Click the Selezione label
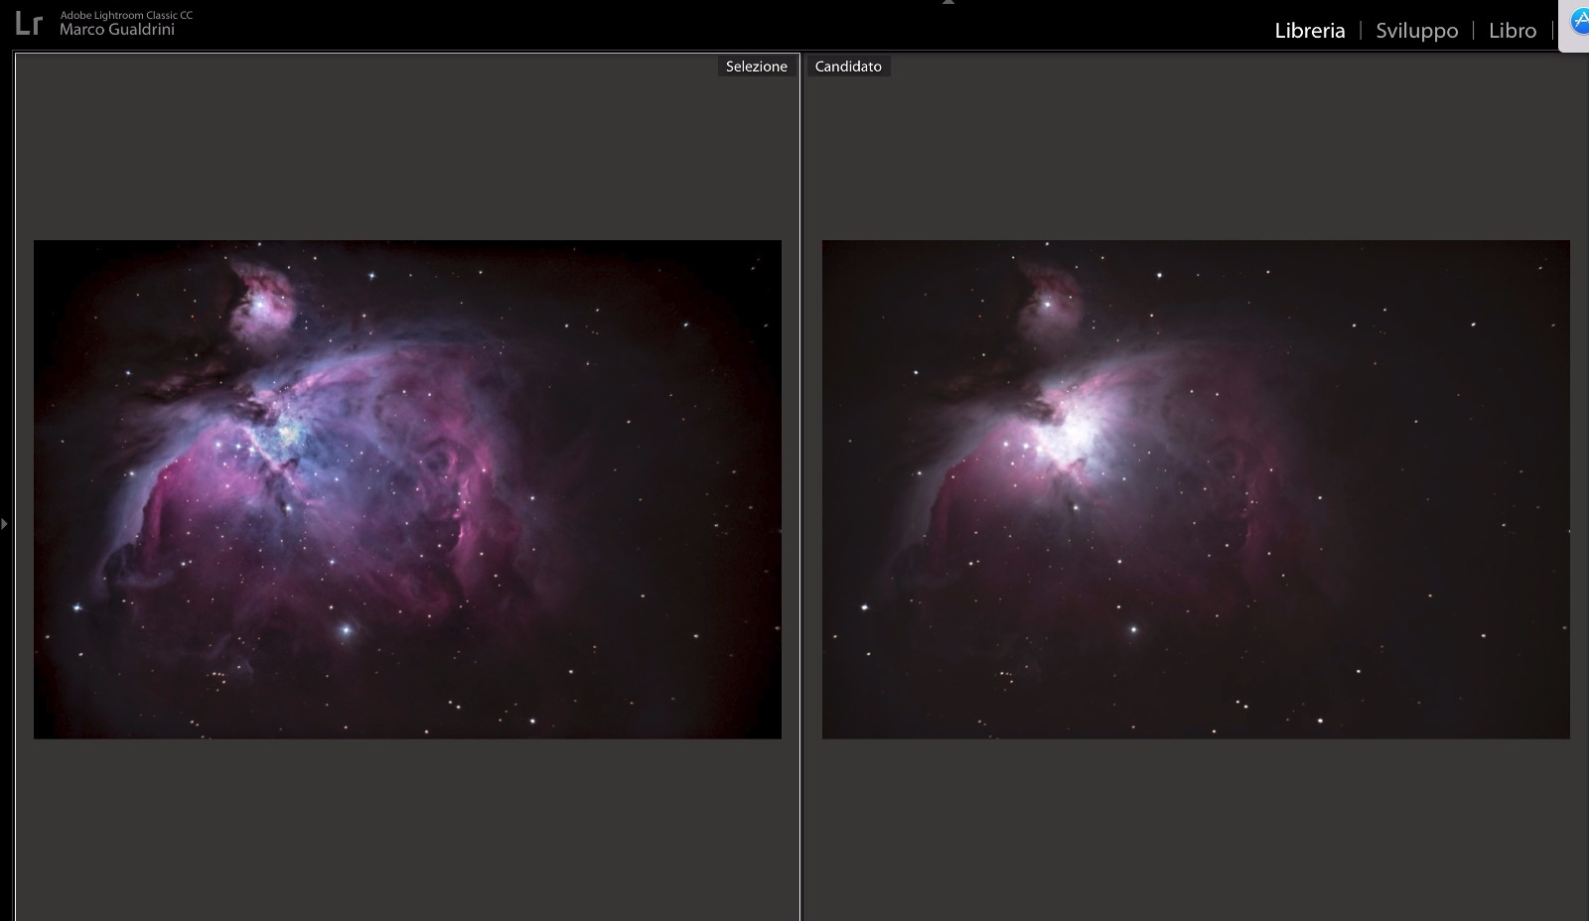Screen dimensions: 1589x921 (757, 66)
